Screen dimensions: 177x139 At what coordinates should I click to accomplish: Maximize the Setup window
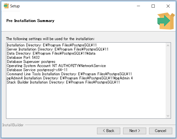(153, 6)
